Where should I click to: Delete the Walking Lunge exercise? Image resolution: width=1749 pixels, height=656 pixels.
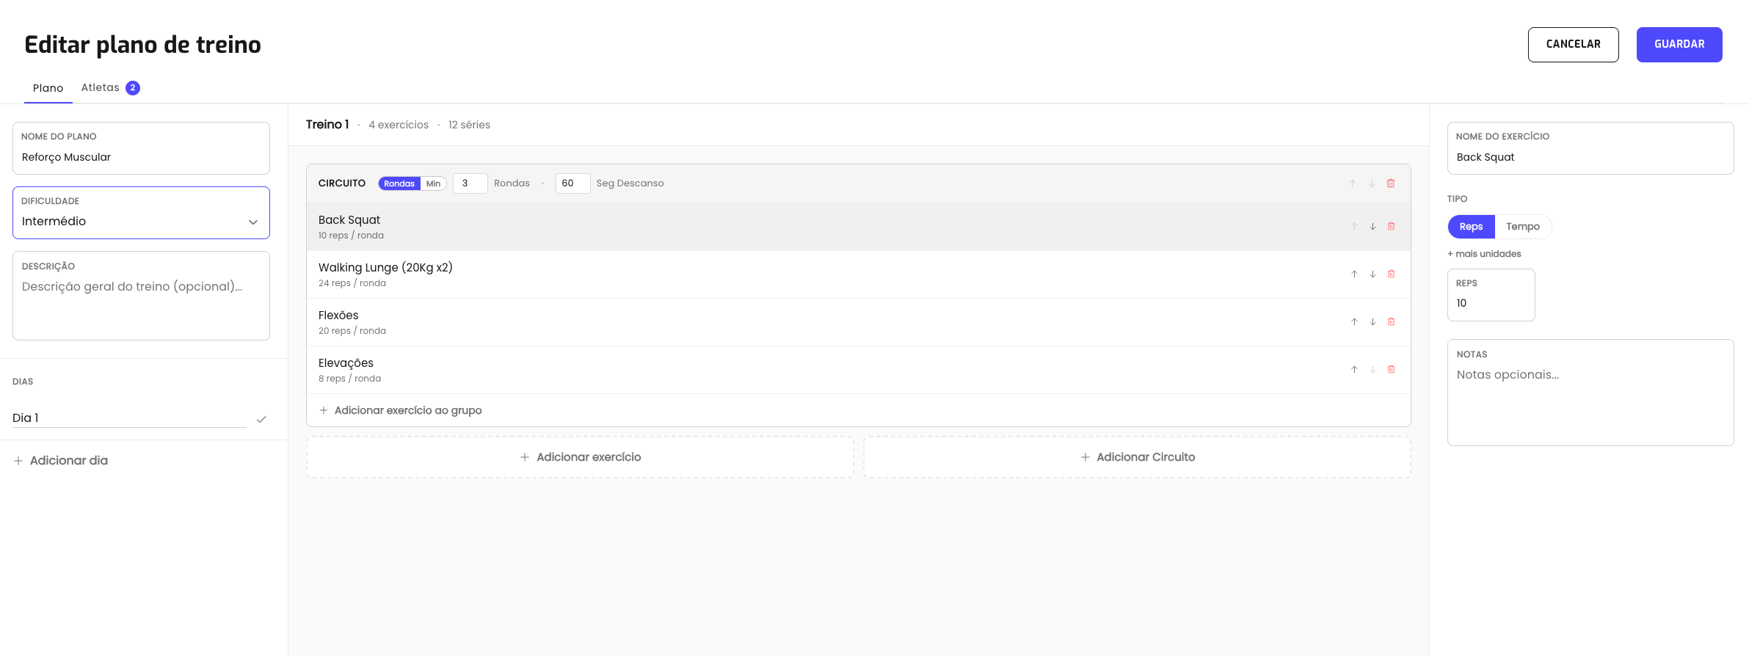click(1391, 274)
